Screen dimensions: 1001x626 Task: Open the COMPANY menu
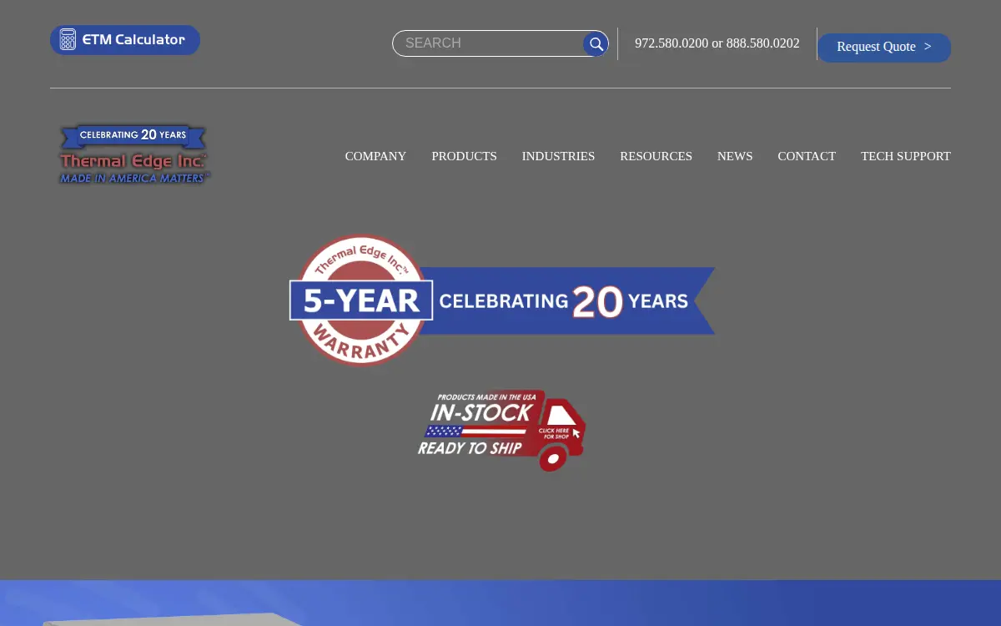pyautogui.click(x=375, y=156)
